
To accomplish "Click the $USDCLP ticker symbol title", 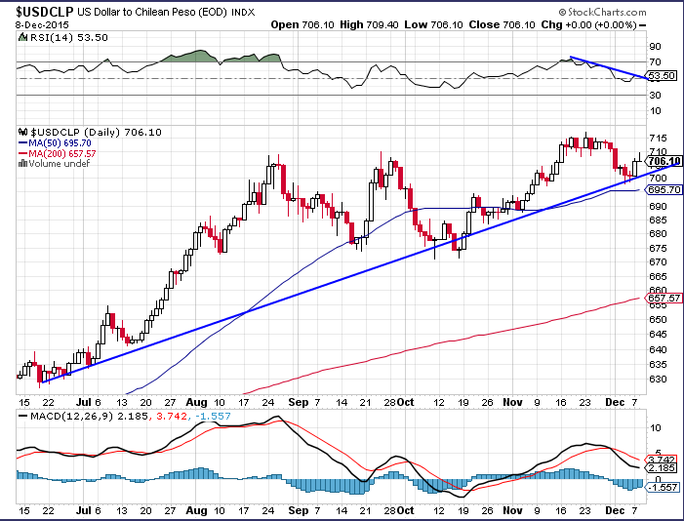I will click(45, 12).
